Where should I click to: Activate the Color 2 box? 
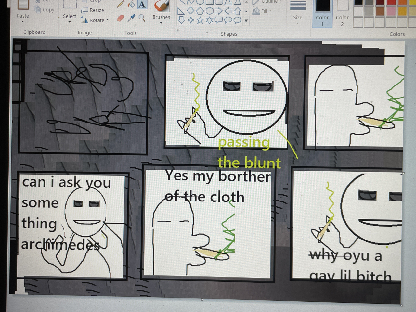point(342,14)
